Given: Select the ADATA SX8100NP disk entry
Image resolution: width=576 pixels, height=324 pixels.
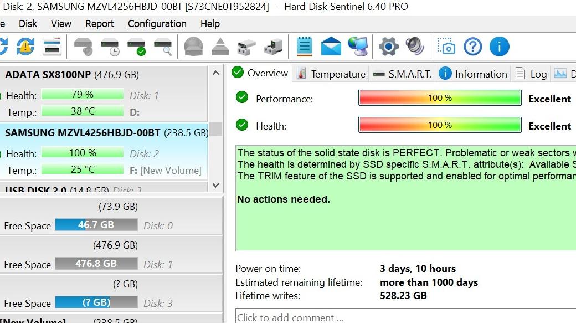Looking at the screenshot, I should (x=104, y=93).
